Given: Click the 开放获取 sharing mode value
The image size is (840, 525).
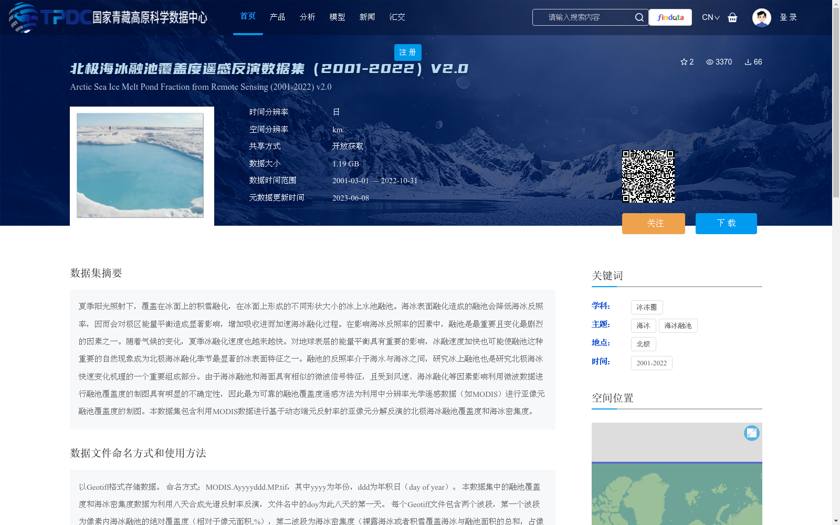Looking at the screenshot, I should coord(348,146).
